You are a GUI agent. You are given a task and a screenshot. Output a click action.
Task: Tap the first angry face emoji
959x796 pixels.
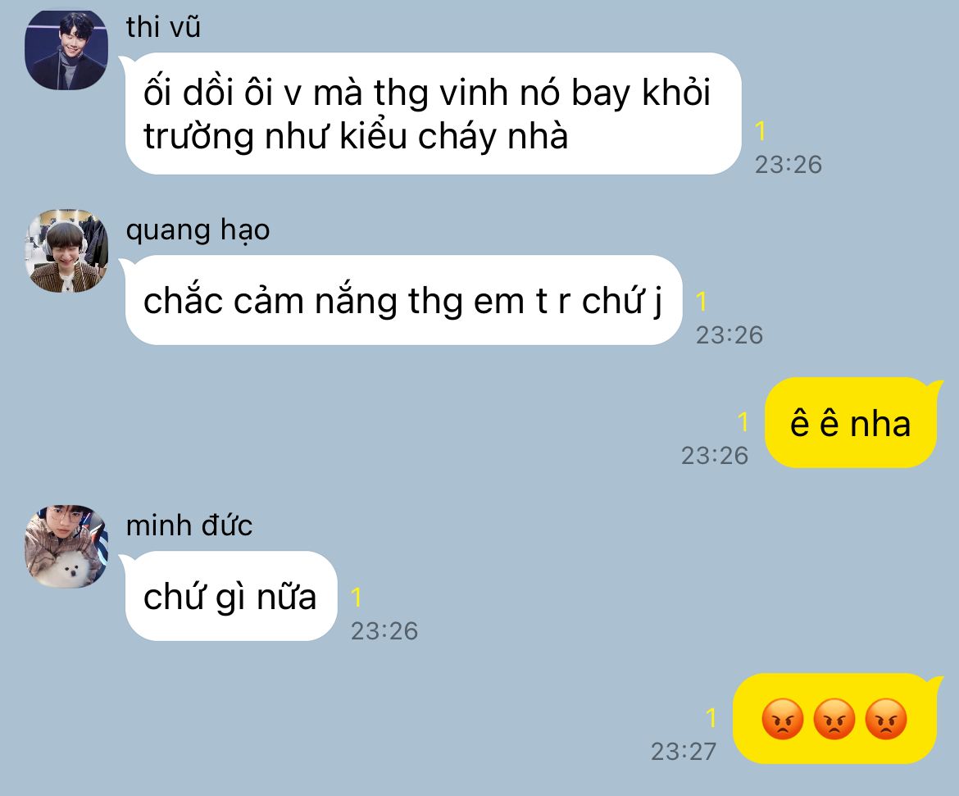[x=782, y=719]
